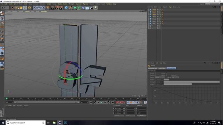Add a Cube primitive object
223x125 pixels.
(66, 8)
